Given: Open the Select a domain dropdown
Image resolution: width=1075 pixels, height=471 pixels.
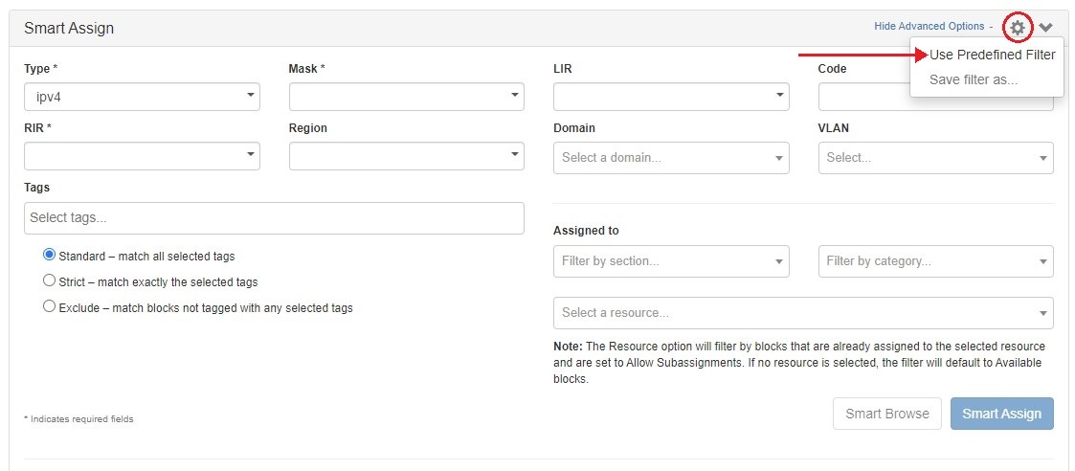Looking at the screenshot, I should 670,158.
